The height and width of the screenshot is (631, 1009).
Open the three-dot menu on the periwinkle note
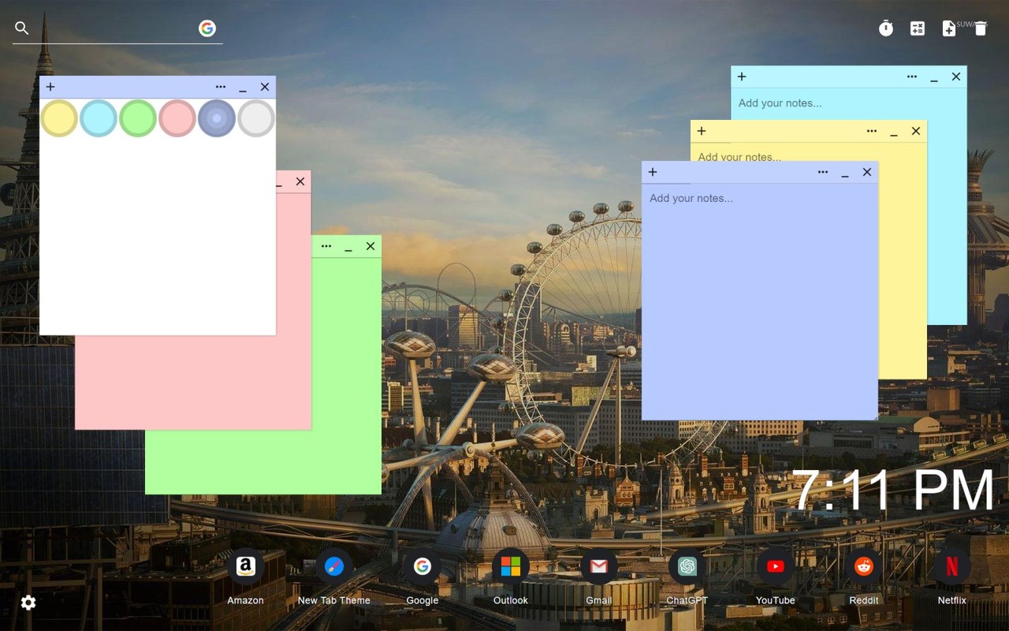point(823,172)
